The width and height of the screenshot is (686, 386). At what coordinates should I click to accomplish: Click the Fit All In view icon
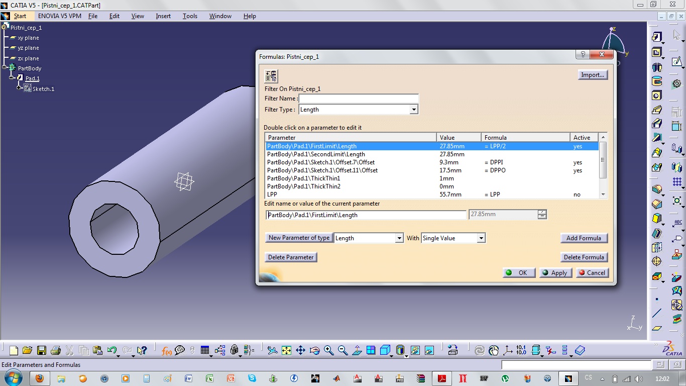(x=286, y=350)
